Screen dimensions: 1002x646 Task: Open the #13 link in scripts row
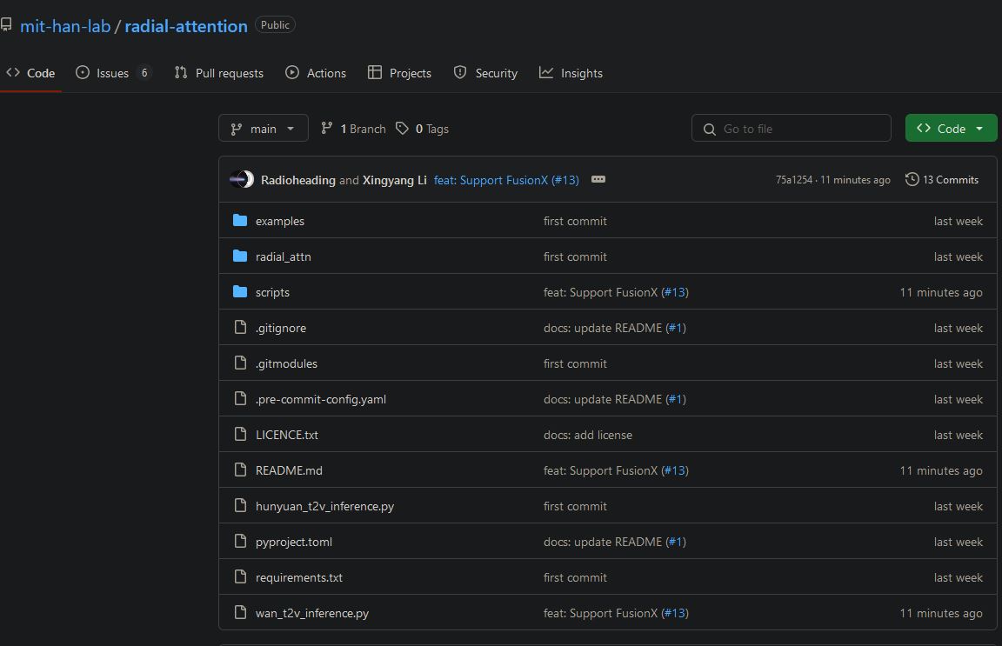point(675,293)
